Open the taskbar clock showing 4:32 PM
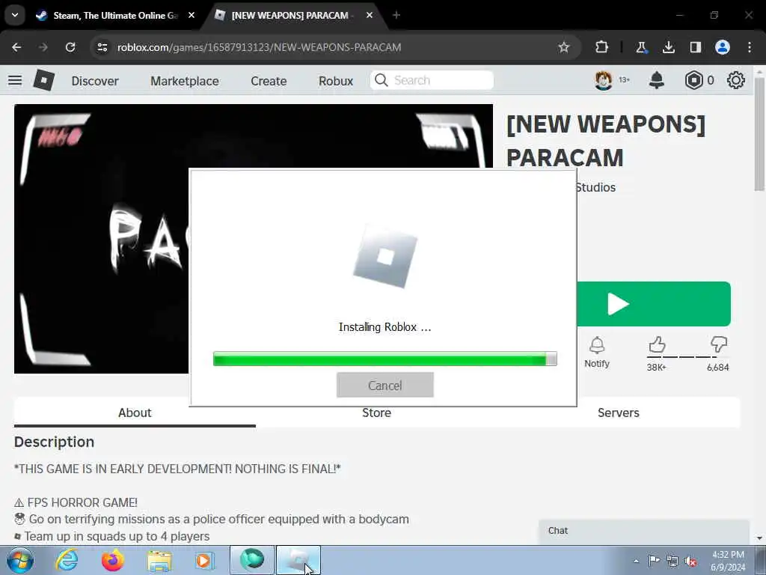Screen dimensions: 766x575 pos(728,561)
